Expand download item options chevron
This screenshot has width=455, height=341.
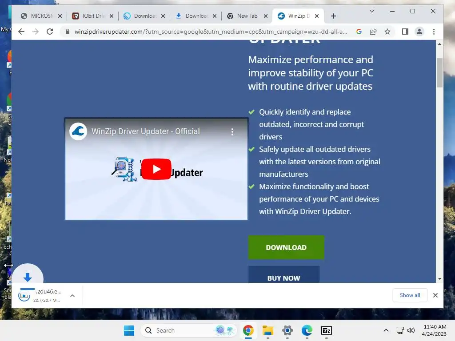[72, 296]
